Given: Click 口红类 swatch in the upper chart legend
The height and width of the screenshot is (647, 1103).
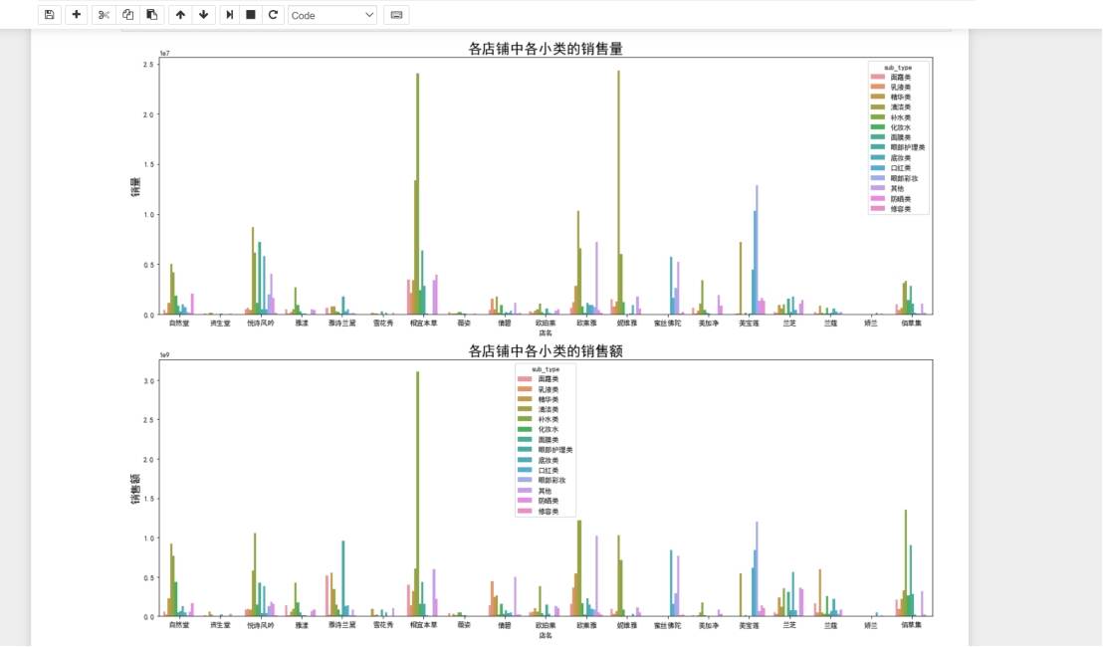Looking at the screenshot, I should pos(878,168).
